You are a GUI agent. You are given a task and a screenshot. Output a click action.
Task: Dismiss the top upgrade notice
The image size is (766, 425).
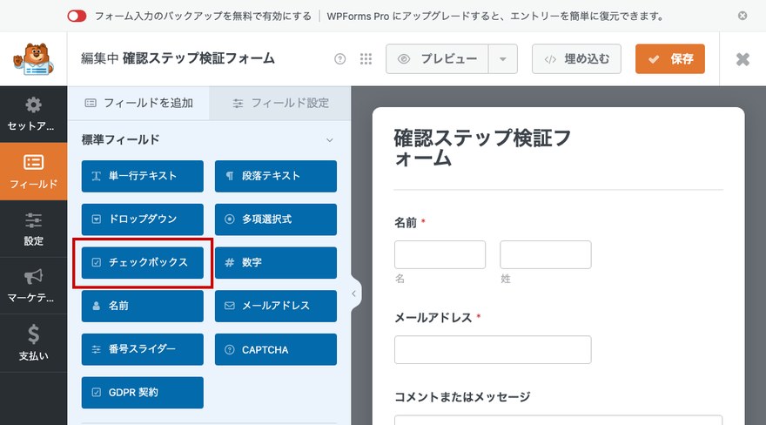click(x=742, y=17)
